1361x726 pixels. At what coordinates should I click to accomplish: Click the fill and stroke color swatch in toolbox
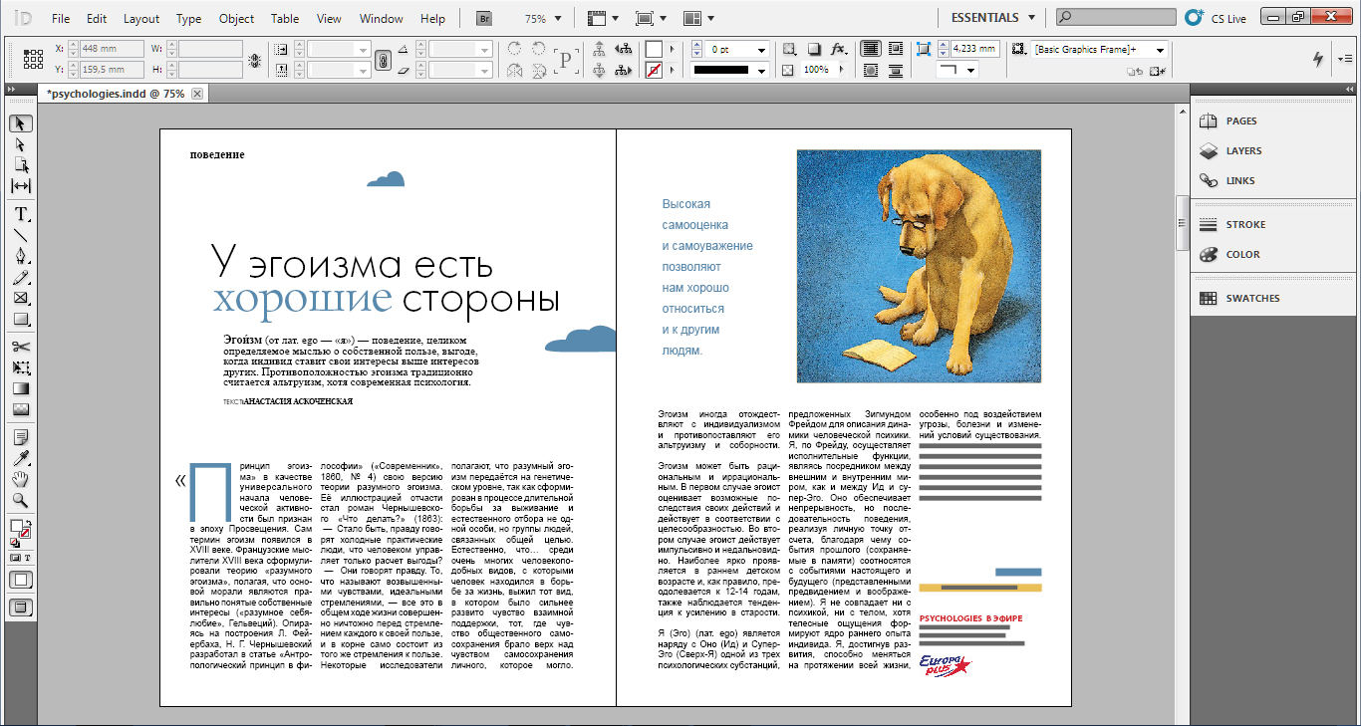click(18, 528)
